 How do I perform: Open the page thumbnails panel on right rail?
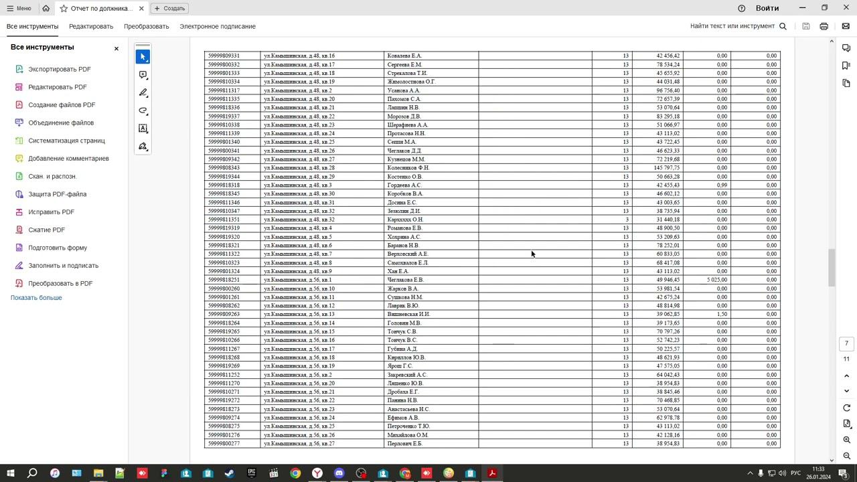click(846, 83)
